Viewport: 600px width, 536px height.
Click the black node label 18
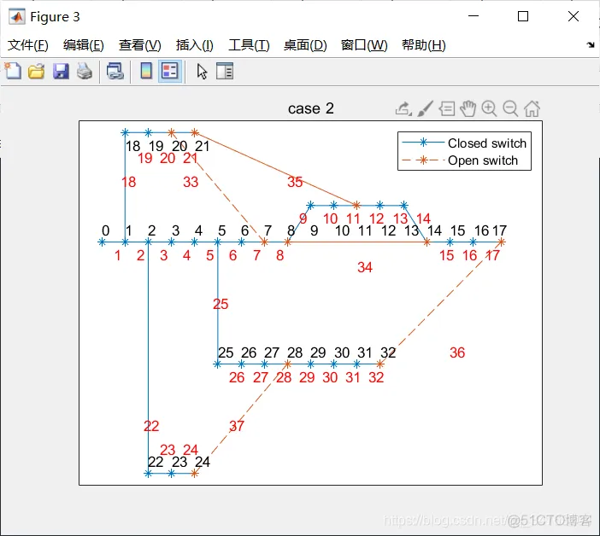click(x=132, y=146)
